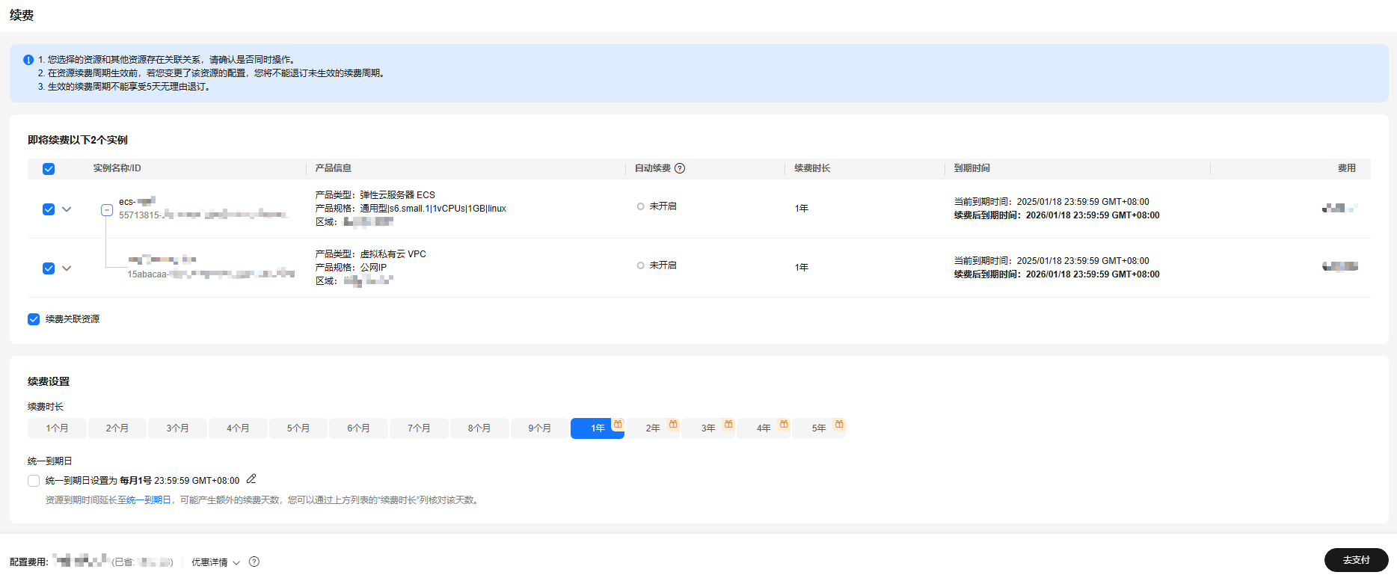Click the edit pencil icon for unified expiry date
This screenshot has height=578, width=1397.
(251, 479)
